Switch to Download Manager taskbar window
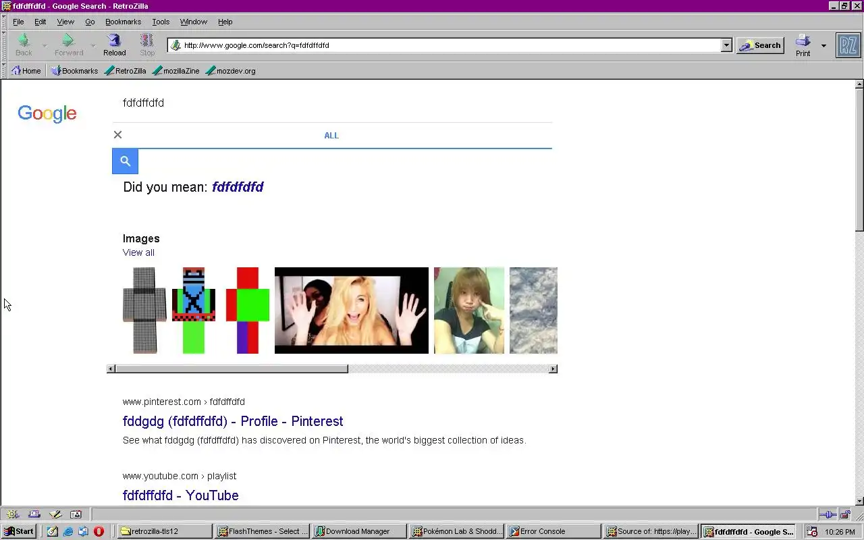Screen dimensions: 864x540 coord(358,531)
